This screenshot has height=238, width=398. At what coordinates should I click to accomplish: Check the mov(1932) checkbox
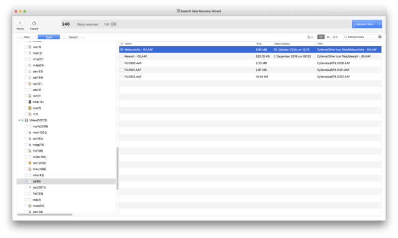pyautogui.click(x=26, y=133)
